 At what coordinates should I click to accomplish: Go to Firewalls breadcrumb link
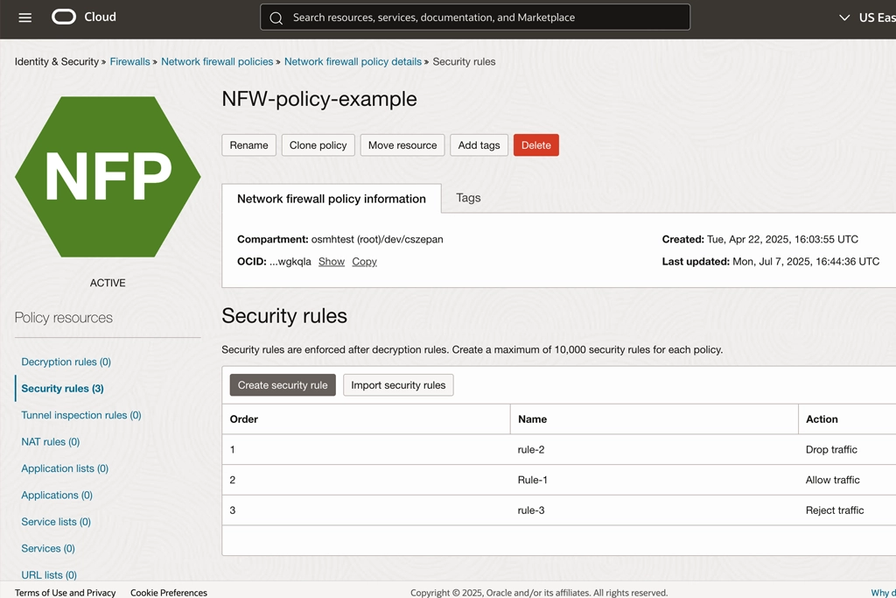point(129,61)
